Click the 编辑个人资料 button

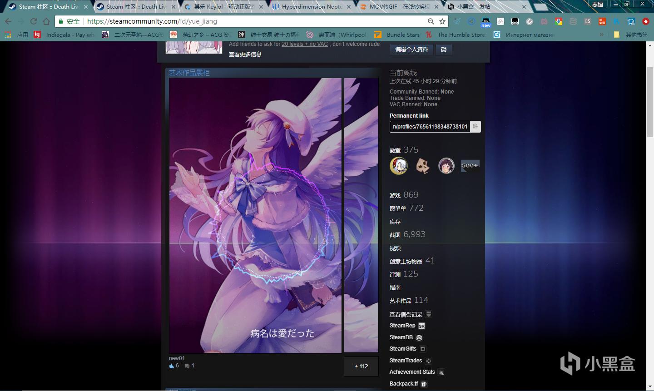coord(411,49)
